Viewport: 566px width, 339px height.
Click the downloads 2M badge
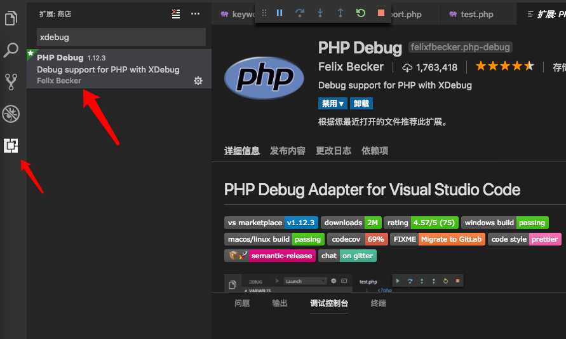pyautogui.click(x=351, y=223)
